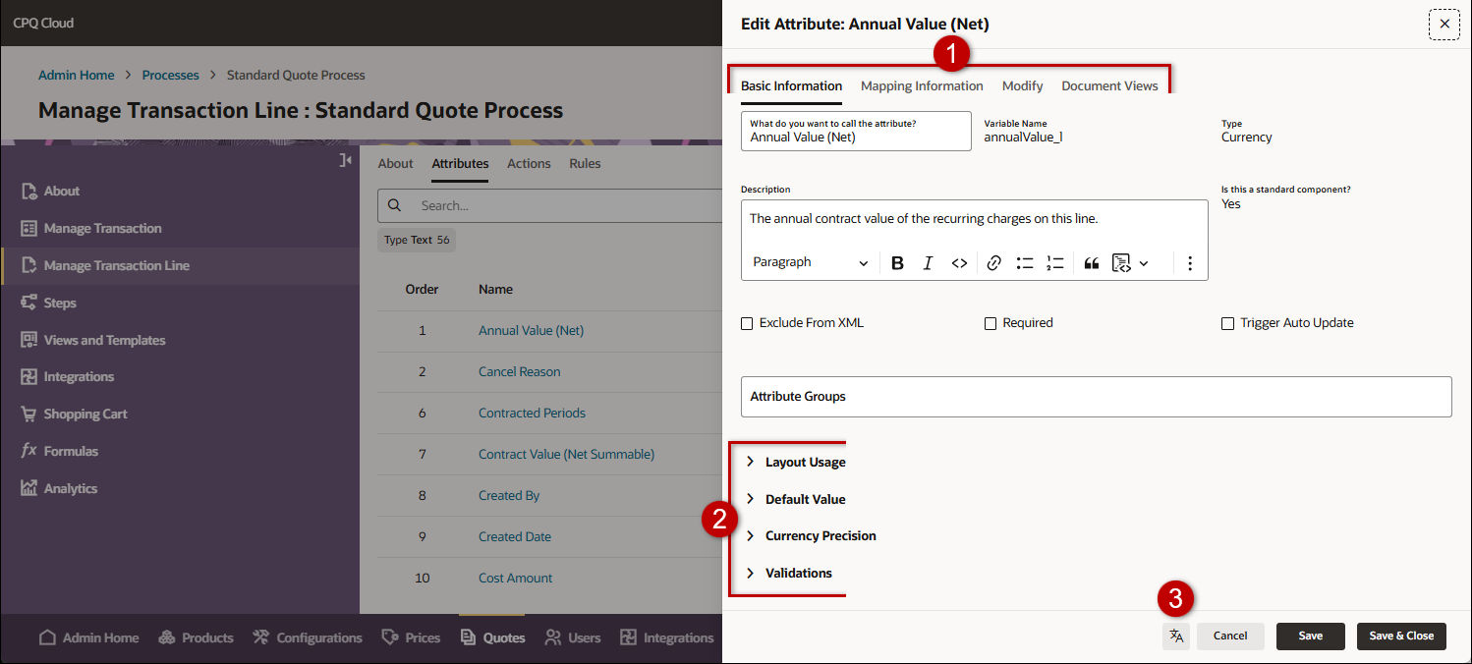
Task: Open the editor's more options menu
Action: click(1190, 263)
